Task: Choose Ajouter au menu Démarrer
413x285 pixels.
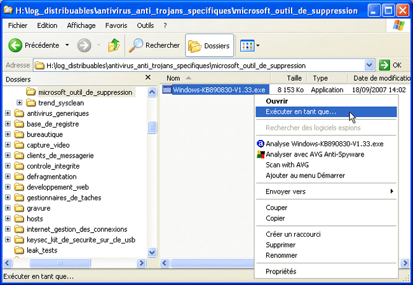Action: [327, 176]
